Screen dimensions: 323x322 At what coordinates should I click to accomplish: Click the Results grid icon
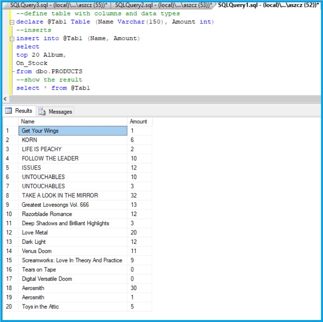pos(9,111)
